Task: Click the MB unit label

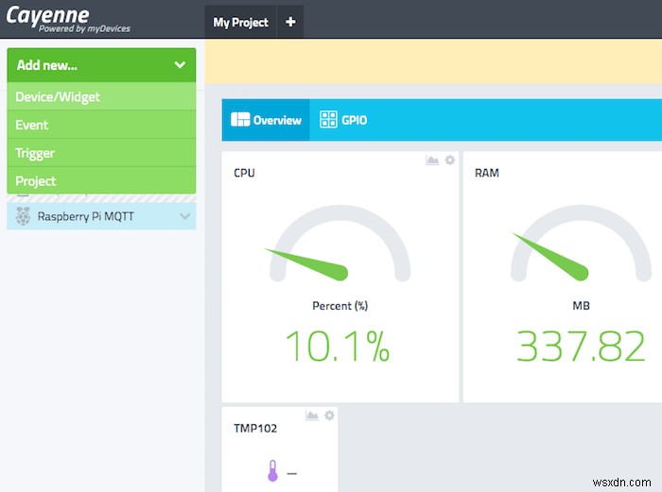Action: pyautogui.click(x=581, y=306)
